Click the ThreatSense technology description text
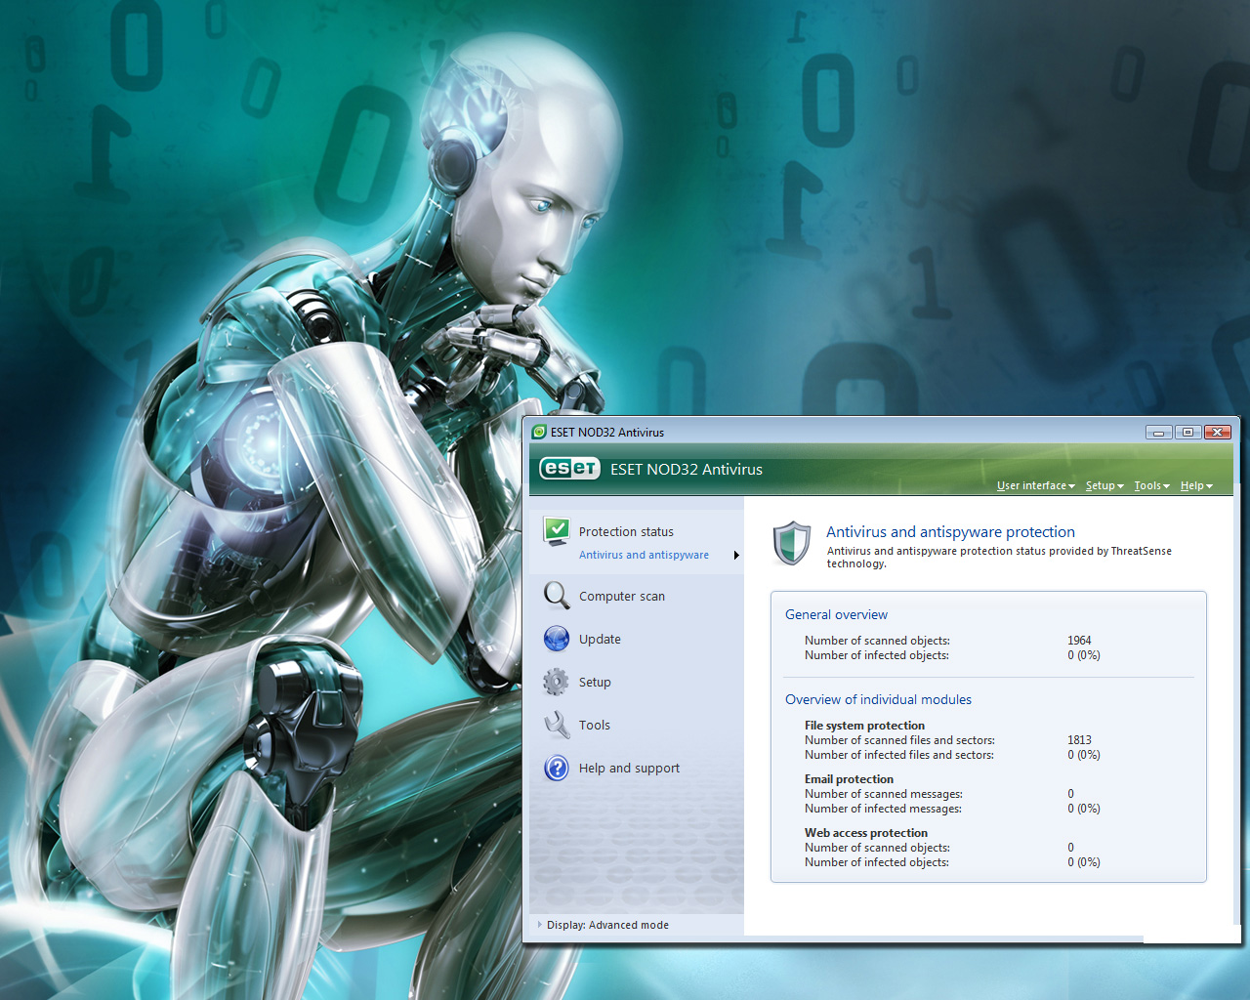The height and width of the screenshot is (1000, 1250). click(999, 557)
